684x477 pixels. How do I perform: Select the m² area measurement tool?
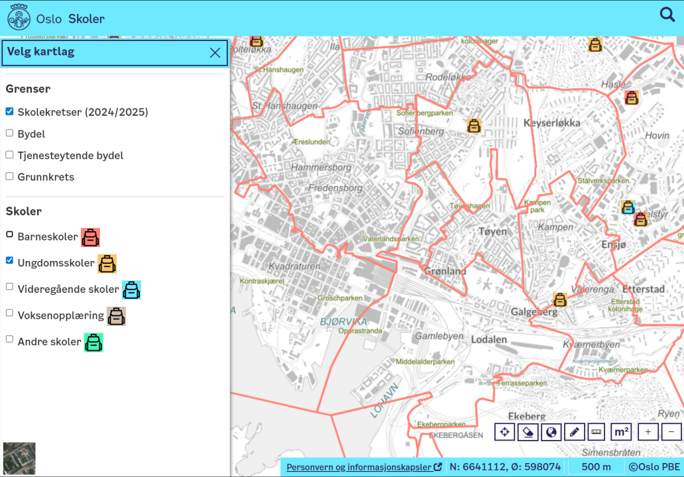pos(621,432)
